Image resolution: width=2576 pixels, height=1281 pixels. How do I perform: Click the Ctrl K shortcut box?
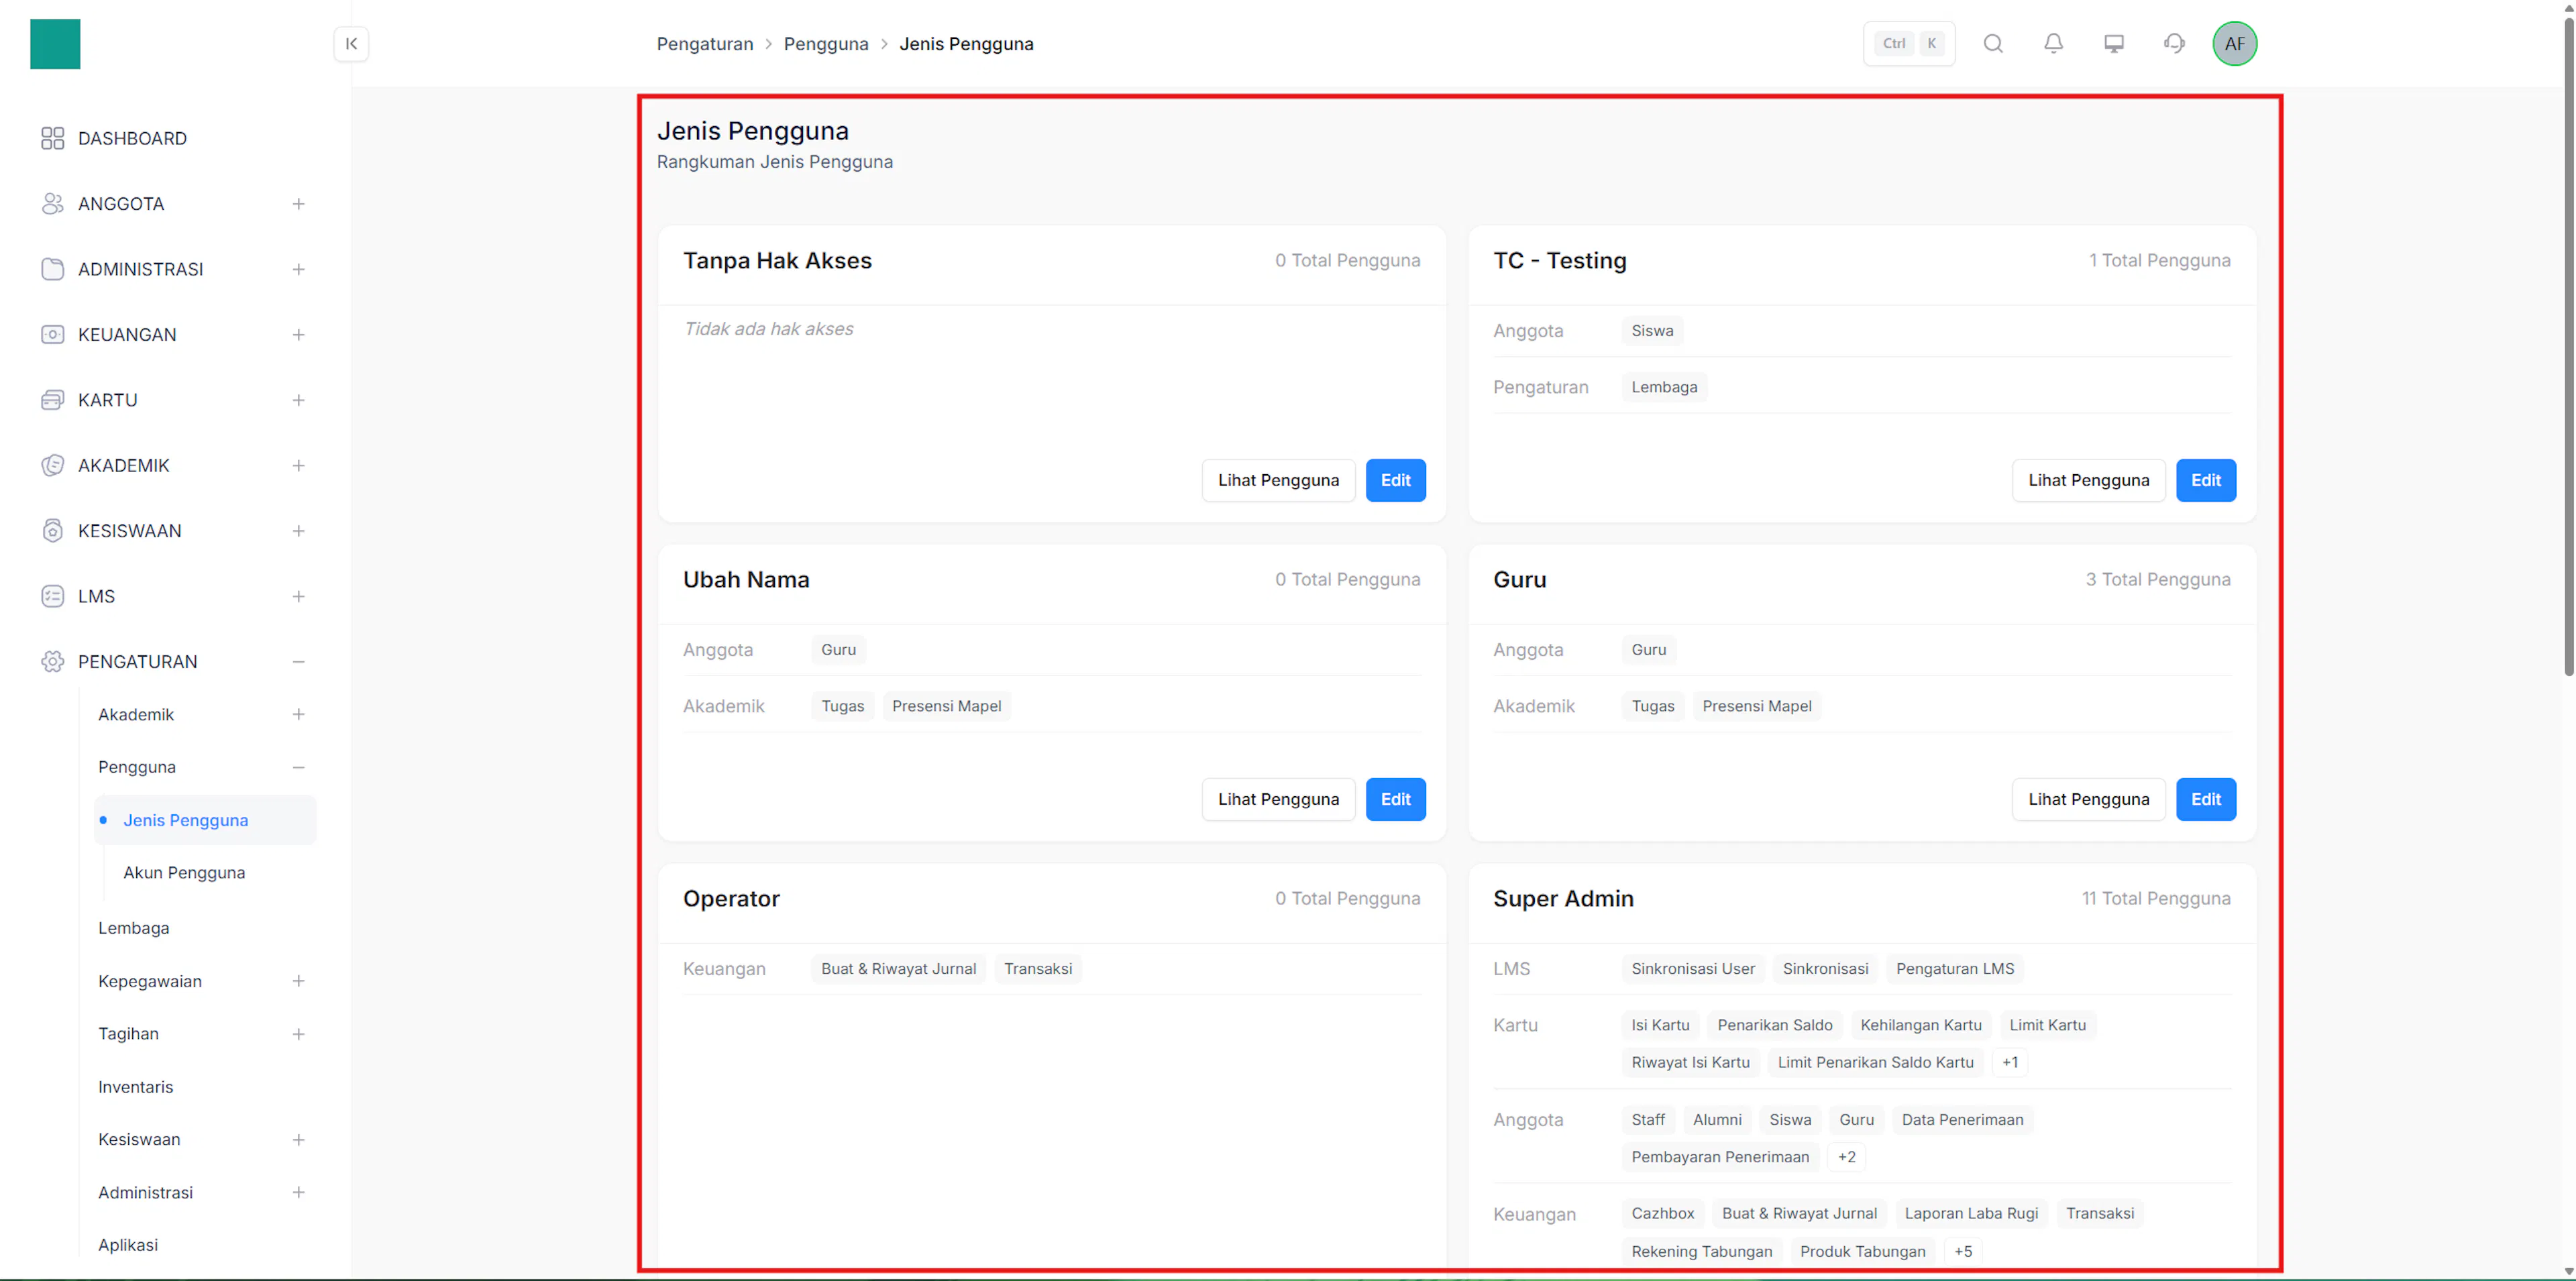pos(1909,44)
